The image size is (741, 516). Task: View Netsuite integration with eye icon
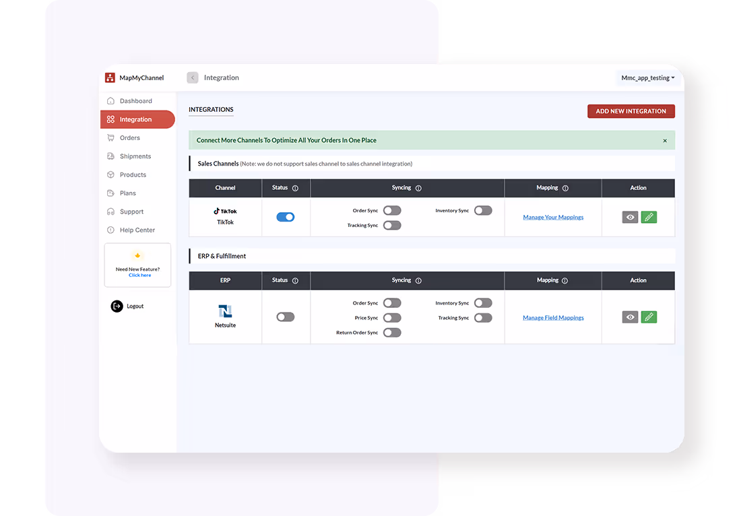(630, 317)
